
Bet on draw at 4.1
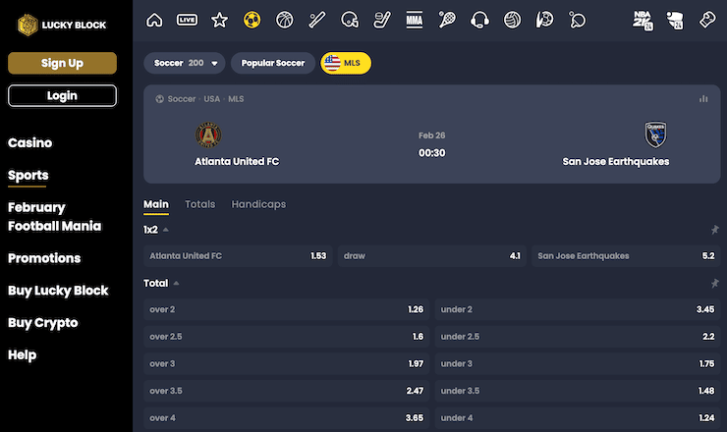[x=431, y=256]
